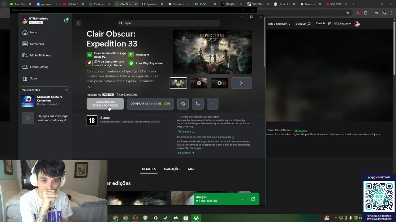Open Store in the sidebar
This screenshot has width=396, height=222.
coord(45,78)
